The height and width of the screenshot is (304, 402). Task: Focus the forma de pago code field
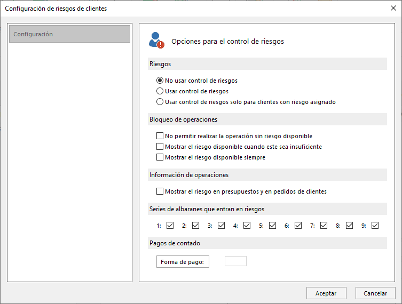(235, 261)
